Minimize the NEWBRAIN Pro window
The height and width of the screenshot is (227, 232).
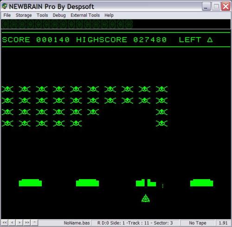[206, 6]
